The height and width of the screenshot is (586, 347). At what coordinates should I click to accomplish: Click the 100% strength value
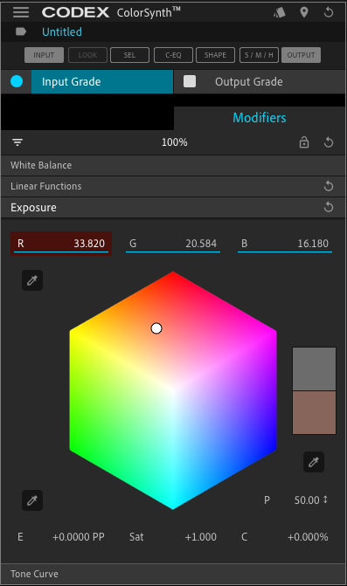(x=175, y=142)
